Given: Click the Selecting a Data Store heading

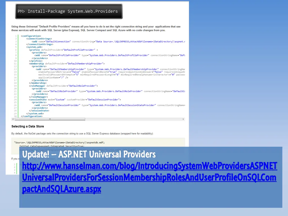Looking at the screenshot, I should point(27,126).
